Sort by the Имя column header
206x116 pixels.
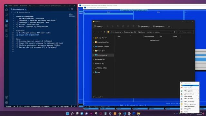pyautogui.click(x=119, y=36)
